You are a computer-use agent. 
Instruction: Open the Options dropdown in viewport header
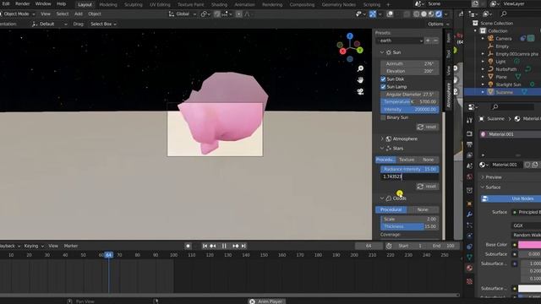tap(438, 24)
